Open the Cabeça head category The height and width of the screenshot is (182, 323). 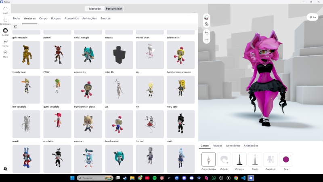239,160
